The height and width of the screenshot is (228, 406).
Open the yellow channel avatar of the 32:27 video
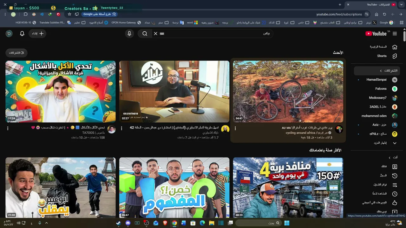225,129
